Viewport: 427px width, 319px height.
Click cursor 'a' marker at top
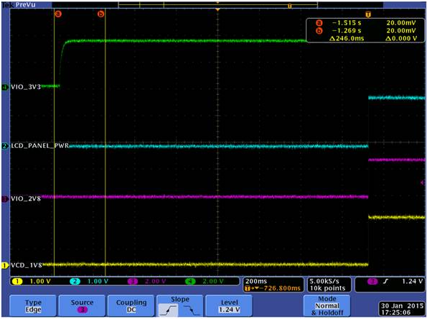pos(58,14)
